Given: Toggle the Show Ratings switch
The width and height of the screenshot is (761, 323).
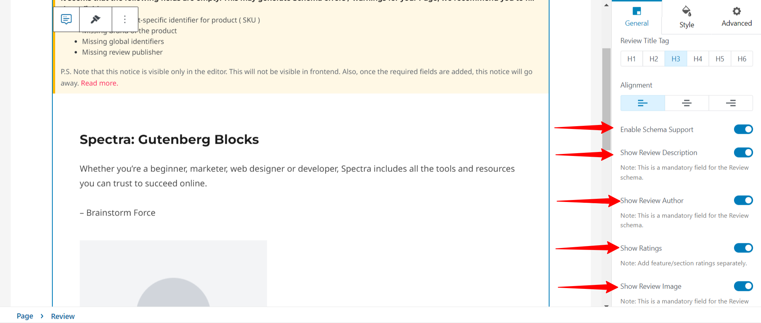Looking at the screenshot, I should click(x=743, y=248).
